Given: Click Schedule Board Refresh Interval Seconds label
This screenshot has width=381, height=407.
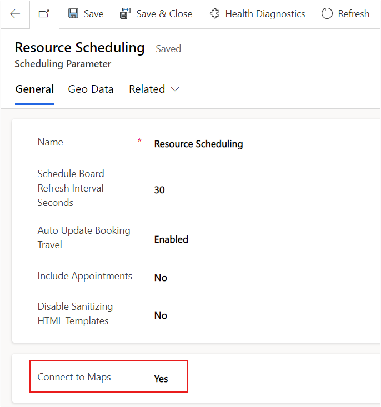Looking at the screenshot, I should pyautogui.click(x=71, y=188).
